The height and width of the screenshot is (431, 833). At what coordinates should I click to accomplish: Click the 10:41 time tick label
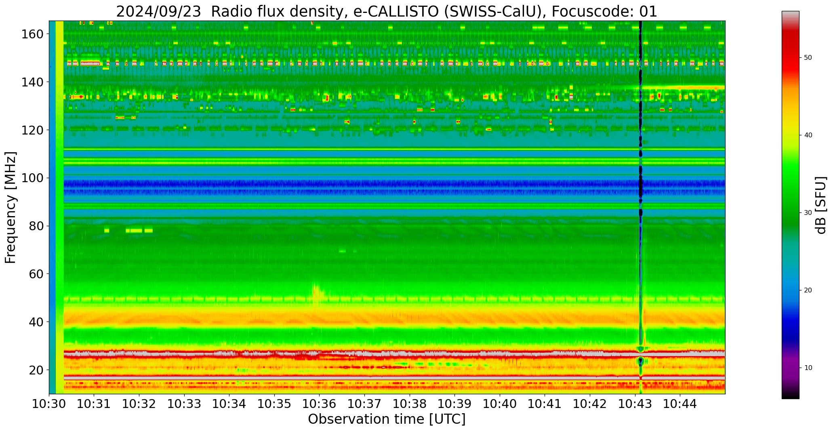coord(545,404)
